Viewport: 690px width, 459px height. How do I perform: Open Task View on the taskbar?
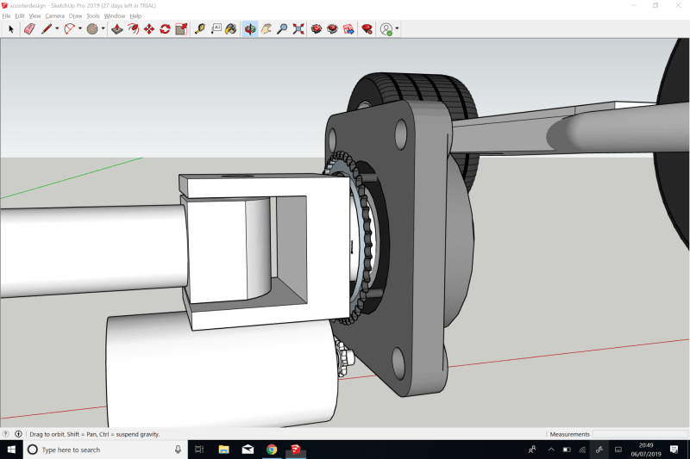tap(199, 450)
